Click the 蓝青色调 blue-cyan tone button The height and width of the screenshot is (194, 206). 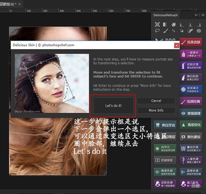click(191, 172)
